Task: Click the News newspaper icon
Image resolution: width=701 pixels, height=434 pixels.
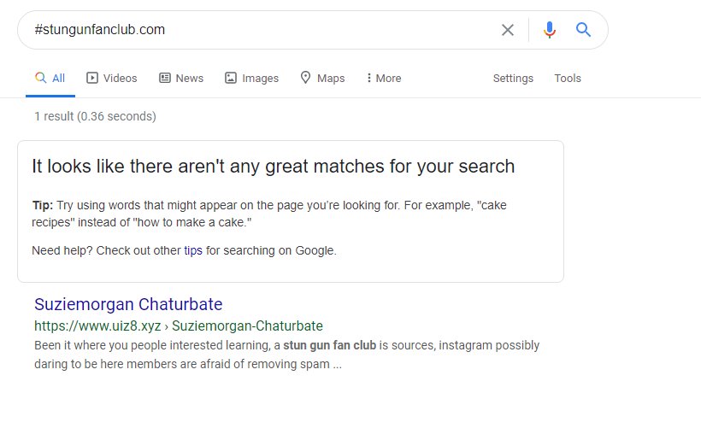Action: pyautogui.click(x=165, y=78)
